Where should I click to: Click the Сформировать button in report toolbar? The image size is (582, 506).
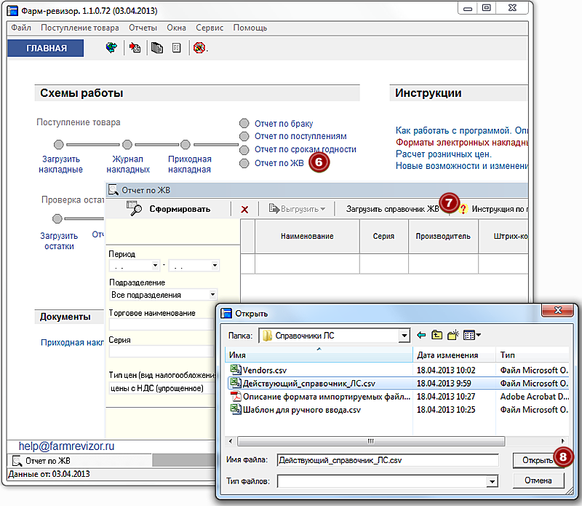click(169, 209)
